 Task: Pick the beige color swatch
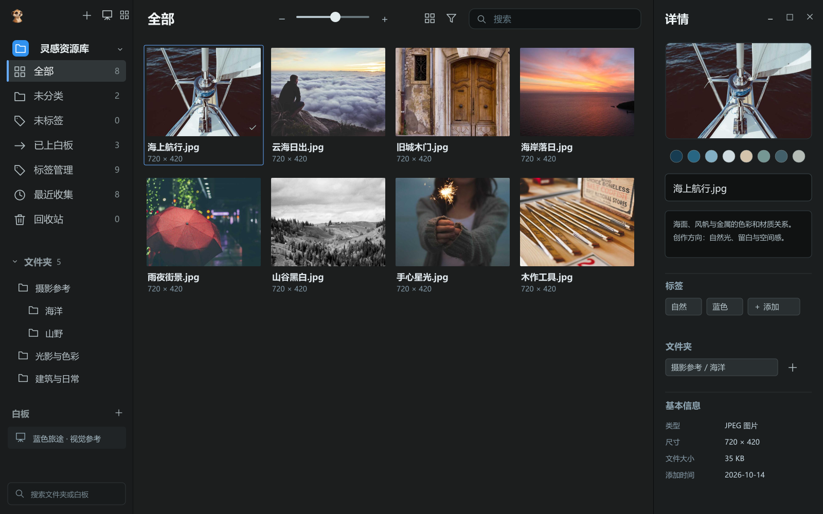746,156
